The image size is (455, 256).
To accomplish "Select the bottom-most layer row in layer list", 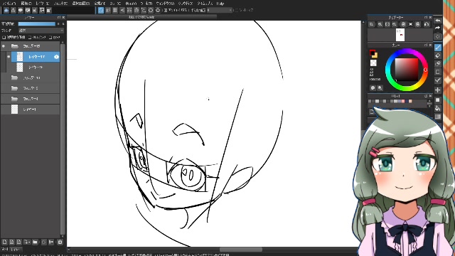I will (31, 110).
